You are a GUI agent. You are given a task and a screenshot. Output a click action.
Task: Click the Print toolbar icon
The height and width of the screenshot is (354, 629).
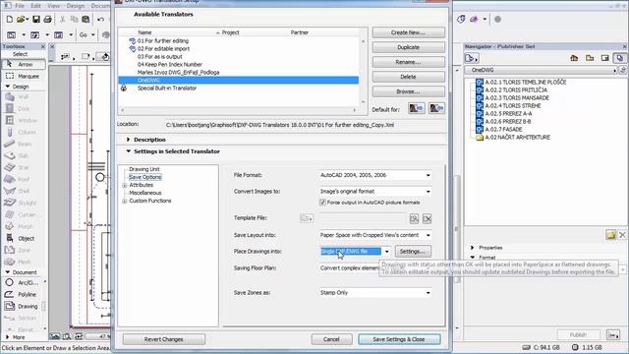[48, 20]
